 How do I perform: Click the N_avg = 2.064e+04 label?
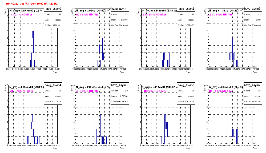93,87
